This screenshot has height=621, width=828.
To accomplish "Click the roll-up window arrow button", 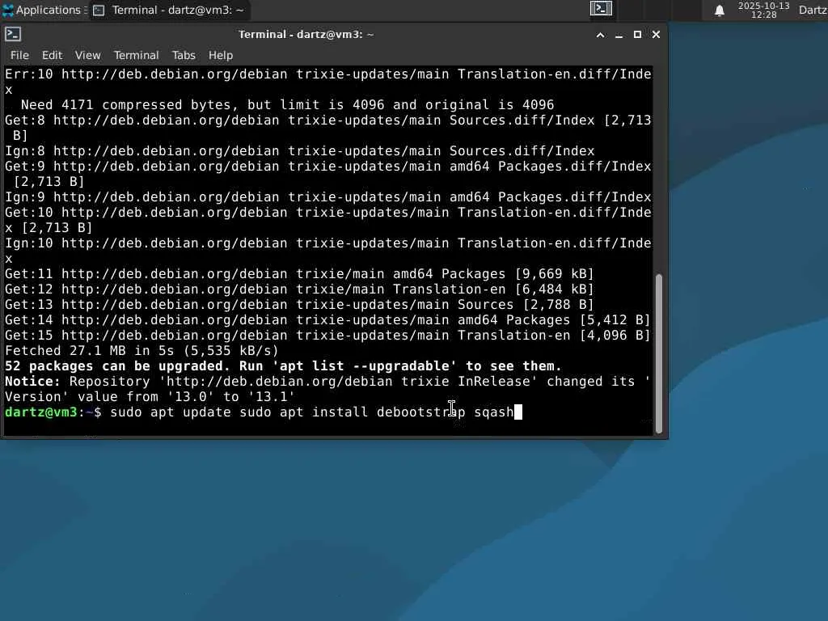I will (601, 35).
